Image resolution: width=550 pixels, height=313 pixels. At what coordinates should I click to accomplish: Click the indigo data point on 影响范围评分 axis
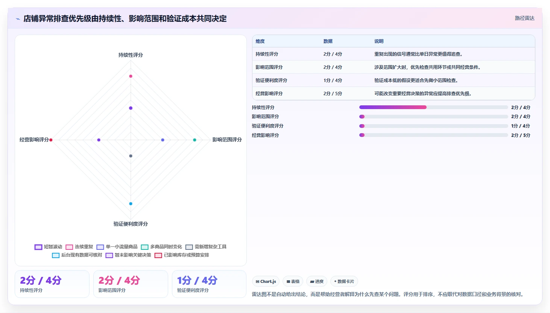(x=163, y=140)
